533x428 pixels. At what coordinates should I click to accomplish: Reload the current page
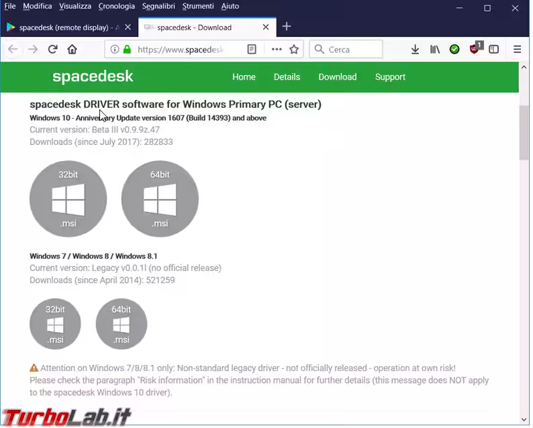(x=52, y=50)
